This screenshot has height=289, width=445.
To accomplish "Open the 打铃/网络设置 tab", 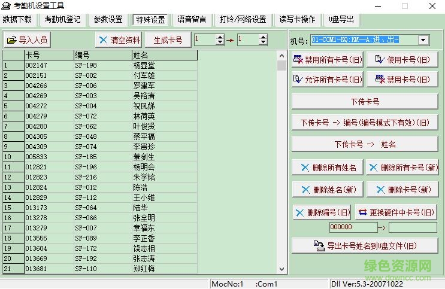I will pos(243,20).
